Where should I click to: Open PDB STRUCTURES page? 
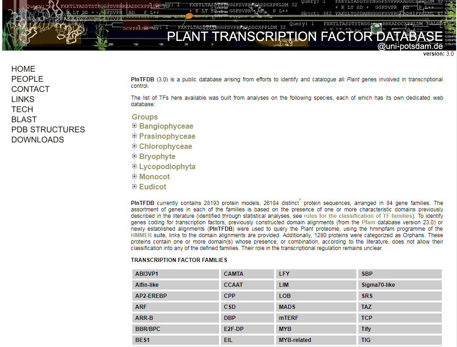tap(48, 130)
